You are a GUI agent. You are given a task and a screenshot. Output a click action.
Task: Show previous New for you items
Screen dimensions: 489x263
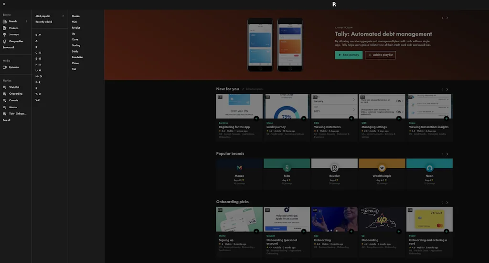click(442, 89)
